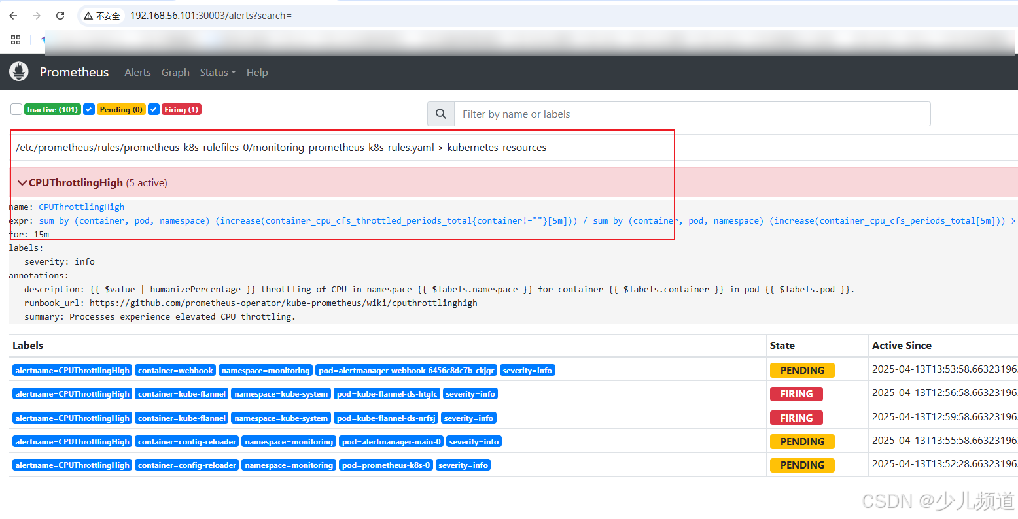Image resolution: width=1018 pixels, height=519 pixels.
Task: Click the 'for: 15m' line
Action: click(29, 235)
